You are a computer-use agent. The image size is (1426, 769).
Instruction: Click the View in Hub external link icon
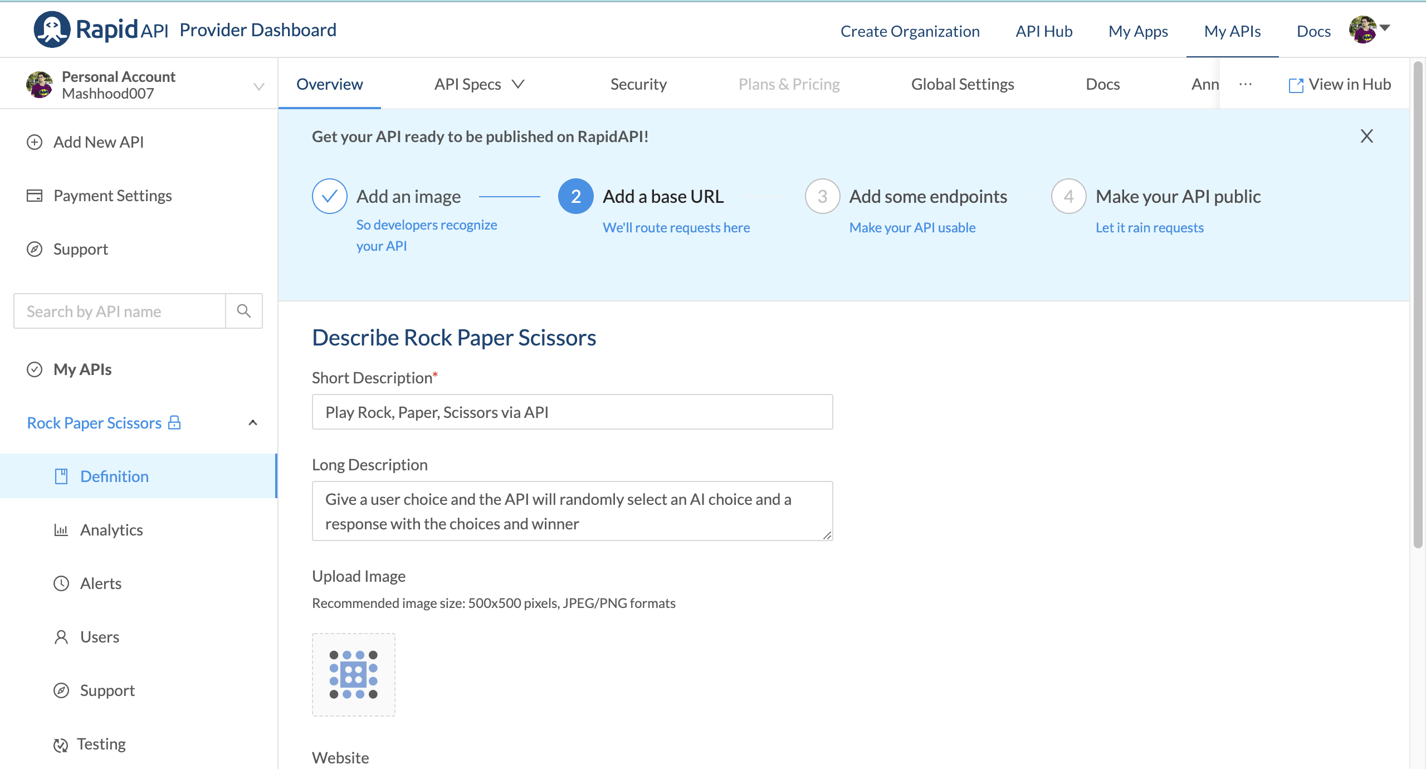[x=1296, y=85]
